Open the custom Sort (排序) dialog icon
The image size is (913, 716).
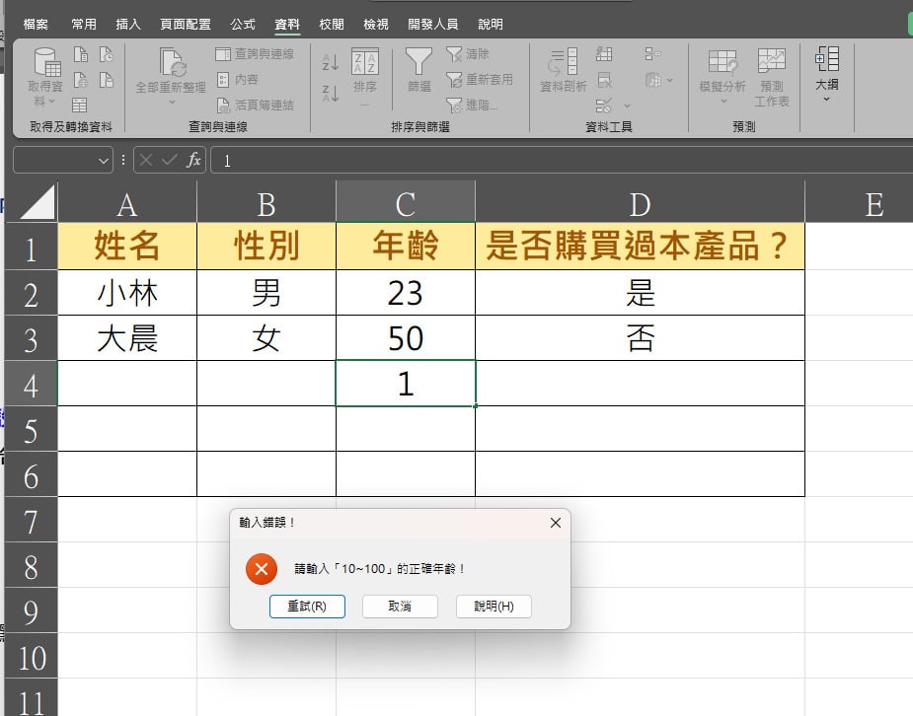tap(365, 62)
